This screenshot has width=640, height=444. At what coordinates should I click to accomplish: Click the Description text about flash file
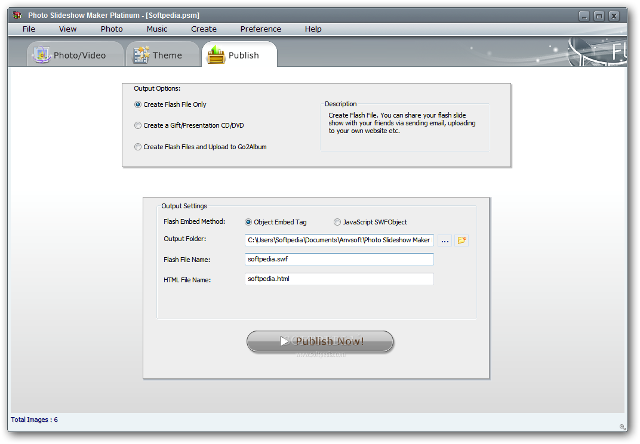coord(402,123)
